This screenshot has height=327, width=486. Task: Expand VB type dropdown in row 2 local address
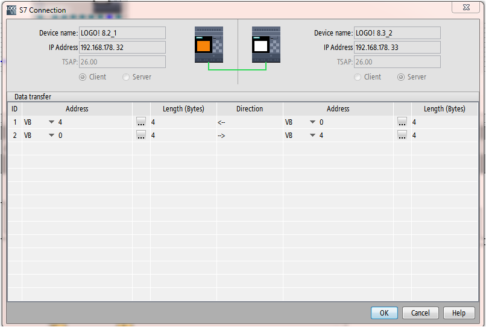(x=51, y=135)
